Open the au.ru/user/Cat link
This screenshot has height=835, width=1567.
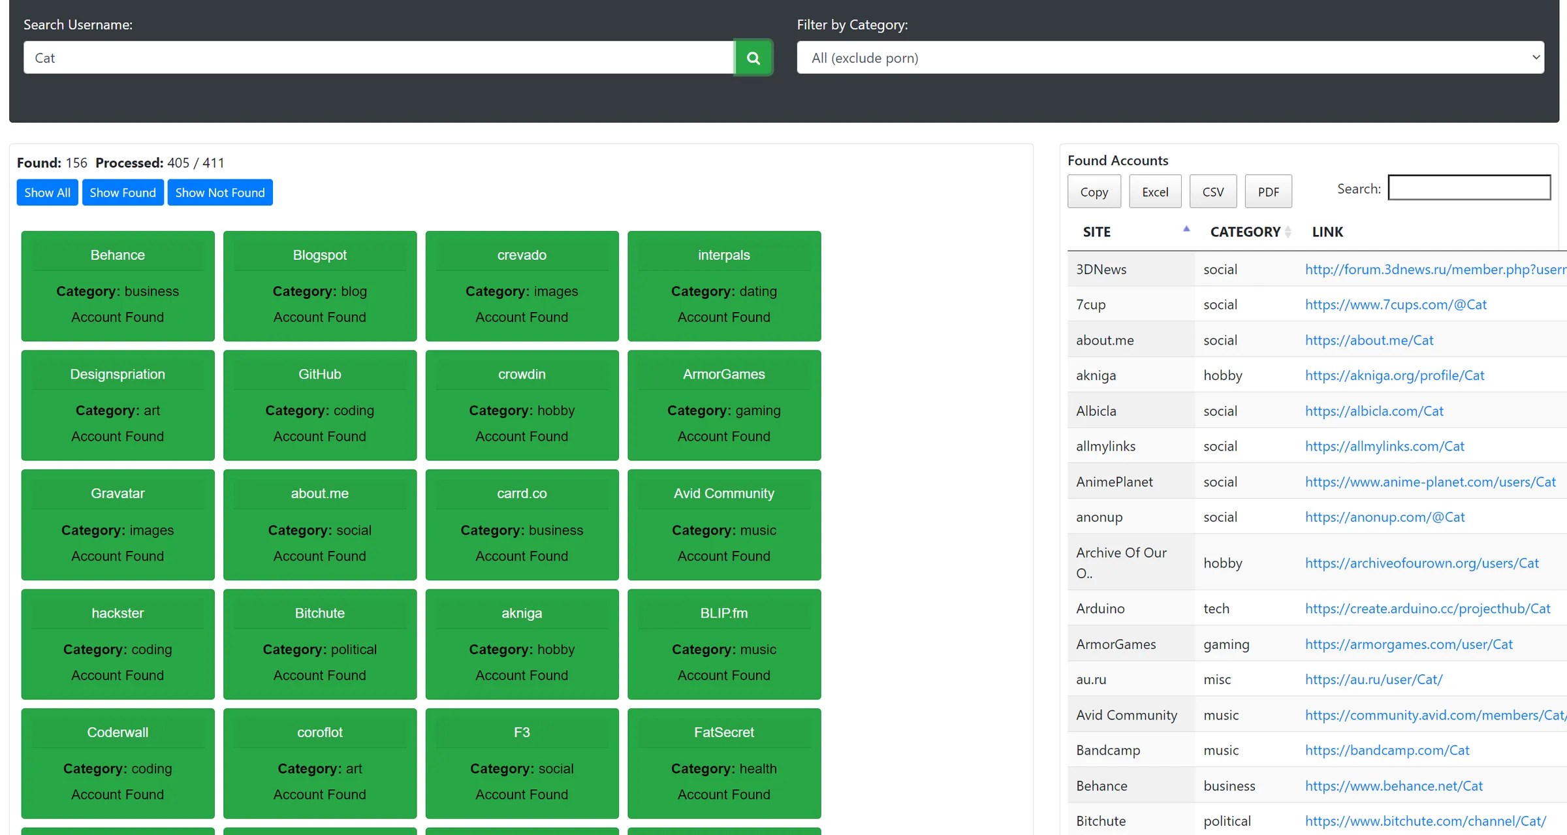point(1374,680)
